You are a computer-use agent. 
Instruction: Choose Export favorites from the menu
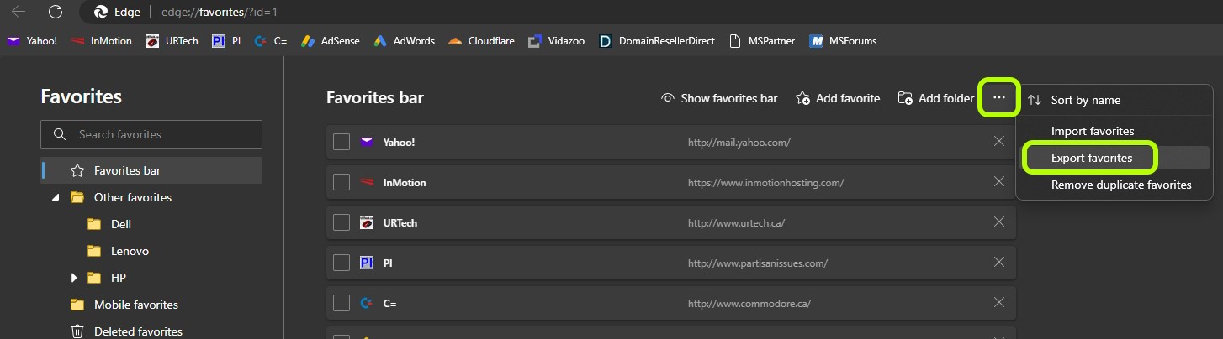[x=1091, y=158]
